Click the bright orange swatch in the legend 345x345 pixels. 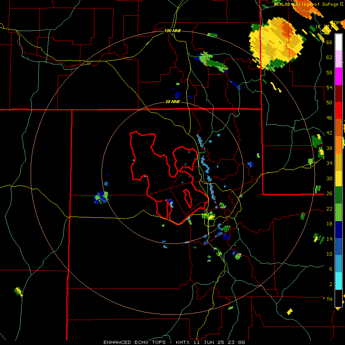338,145
